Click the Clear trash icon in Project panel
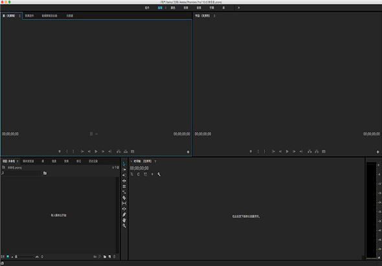 pyautogui.click(x=114, y=257)
